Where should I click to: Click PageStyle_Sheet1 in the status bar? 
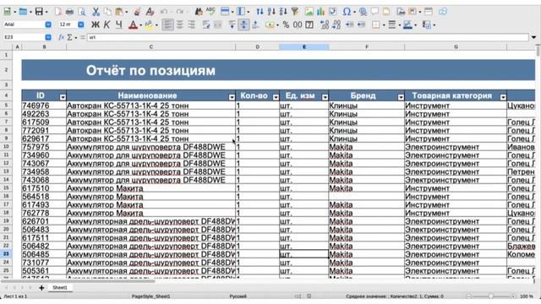point(150,296)
